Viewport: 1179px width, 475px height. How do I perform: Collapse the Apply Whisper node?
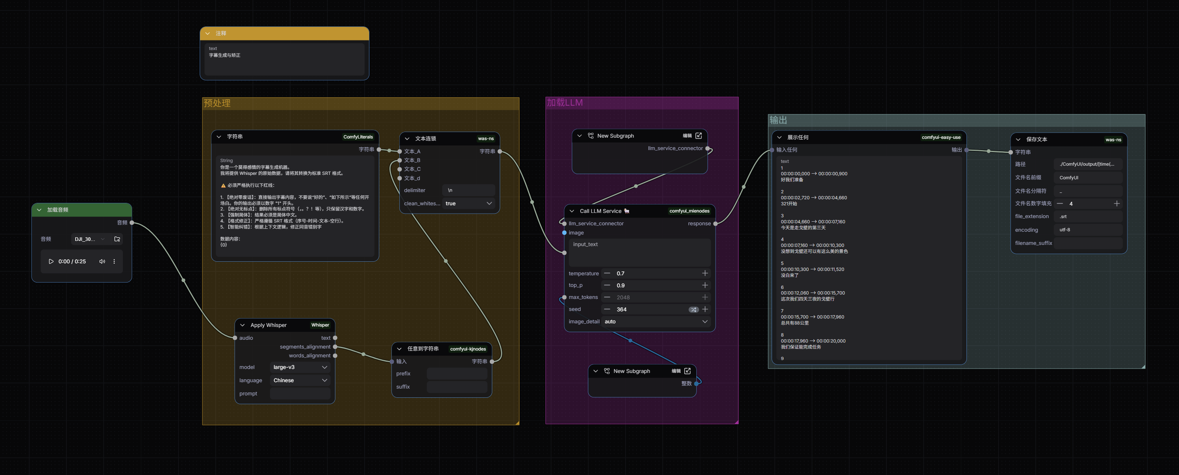coord(243,325)
